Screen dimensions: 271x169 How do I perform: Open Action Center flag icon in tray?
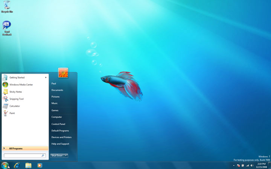pyautogui.click(x=238, y=165)
